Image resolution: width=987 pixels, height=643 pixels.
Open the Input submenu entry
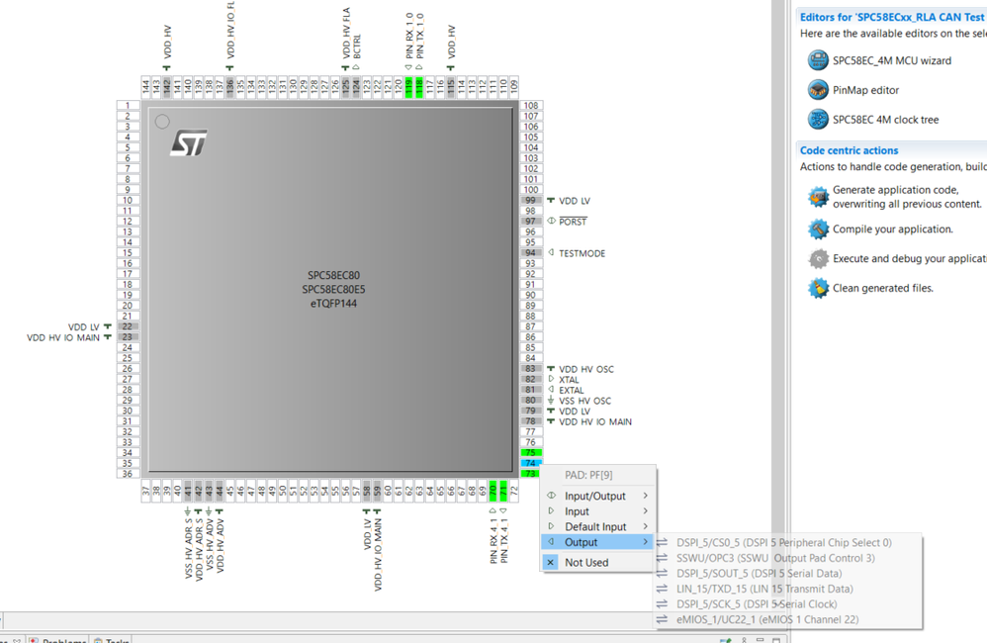[x=595, y=511]
